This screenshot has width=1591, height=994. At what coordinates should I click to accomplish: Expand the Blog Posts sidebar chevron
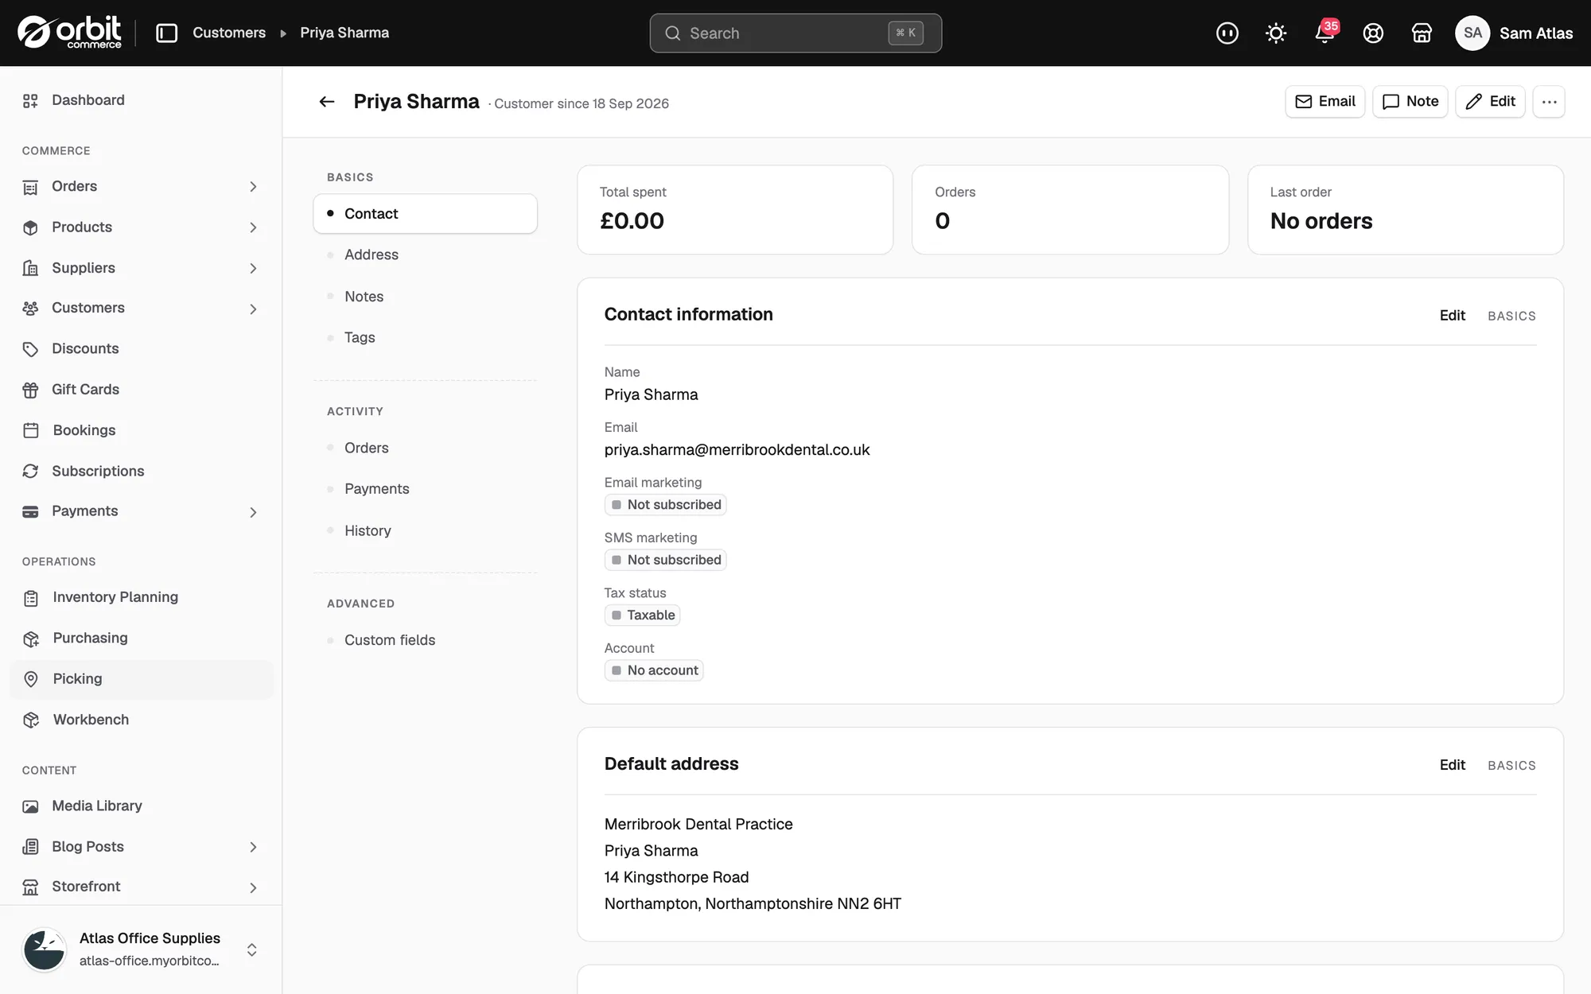[x=253, y=847]
